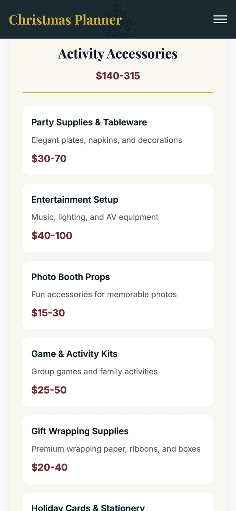Click the $140-315 total price

coord(118,76)
